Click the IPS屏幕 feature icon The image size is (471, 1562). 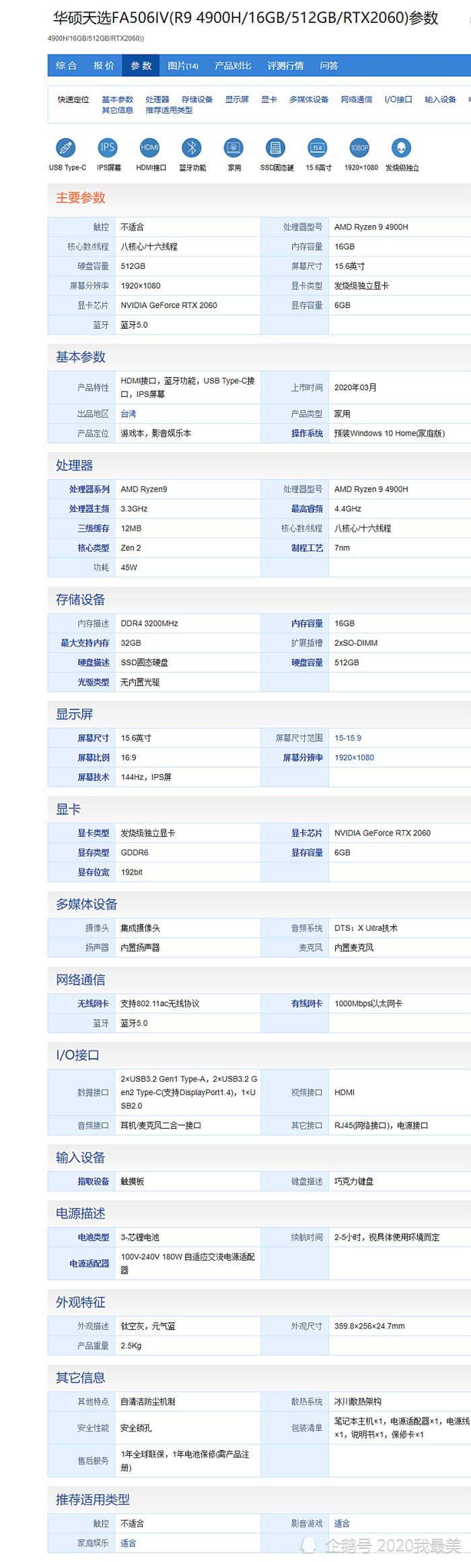pyautogui.click(x=108, y=147)
